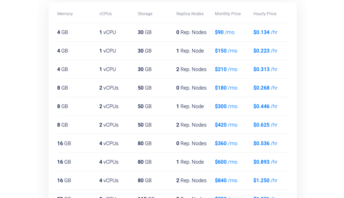Click the Monthly Price column header
This screenshot has height=198, width=344.
(x=228, y=14)
